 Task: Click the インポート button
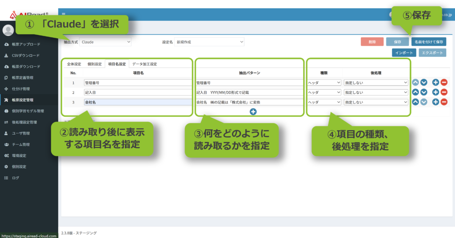click(404, 53)
